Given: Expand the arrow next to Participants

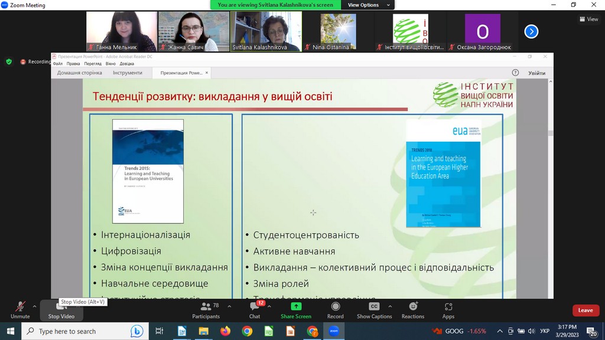Looking at the screenshot, I should click(x=229, y=306).
